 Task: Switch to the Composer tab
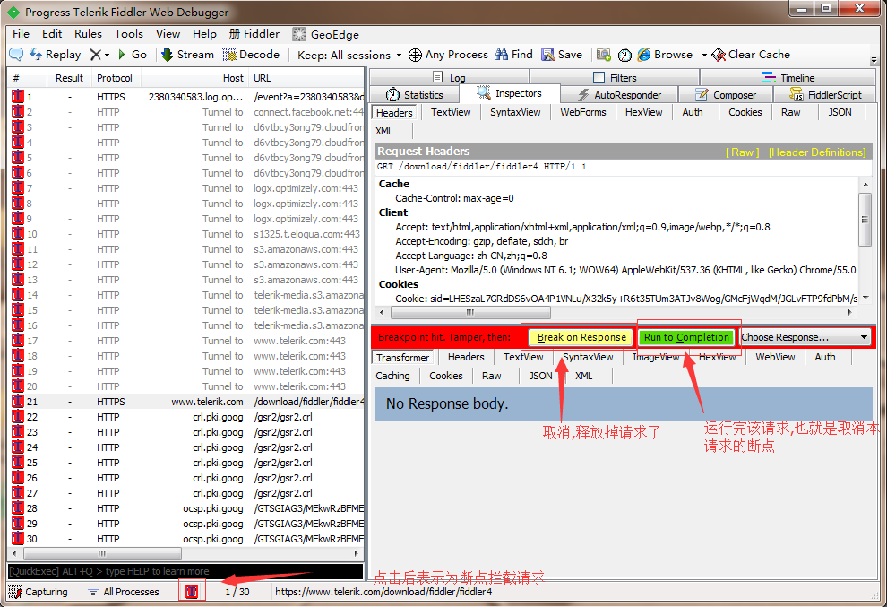pos(726,94)
